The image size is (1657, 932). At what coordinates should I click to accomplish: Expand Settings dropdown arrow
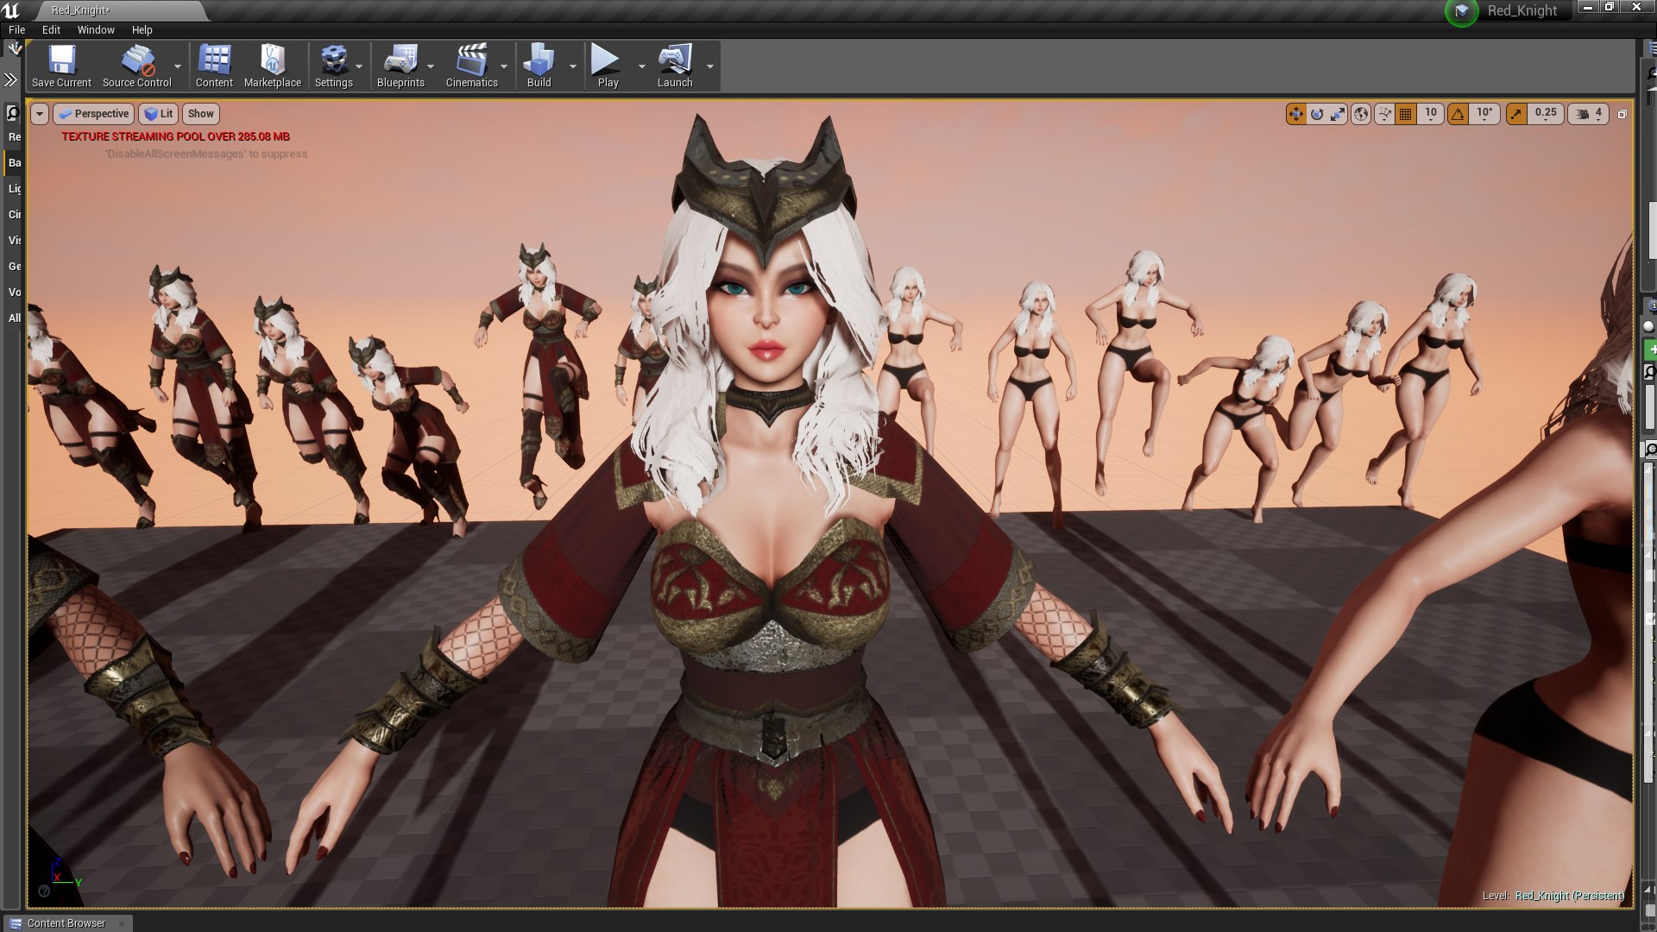(x=359, y=66)
